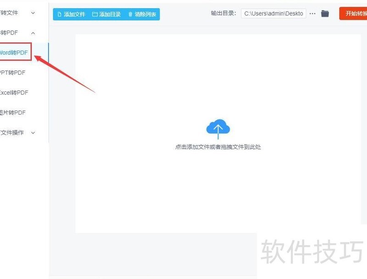
Task: Click the 转PDF parent category label
Action: click(9, 33)
